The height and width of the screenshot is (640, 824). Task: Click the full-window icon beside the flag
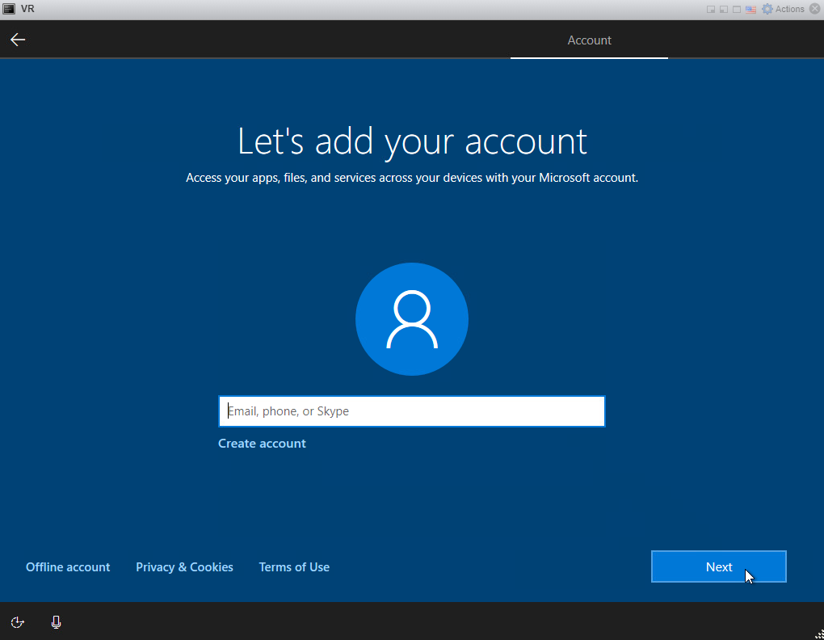737,10
